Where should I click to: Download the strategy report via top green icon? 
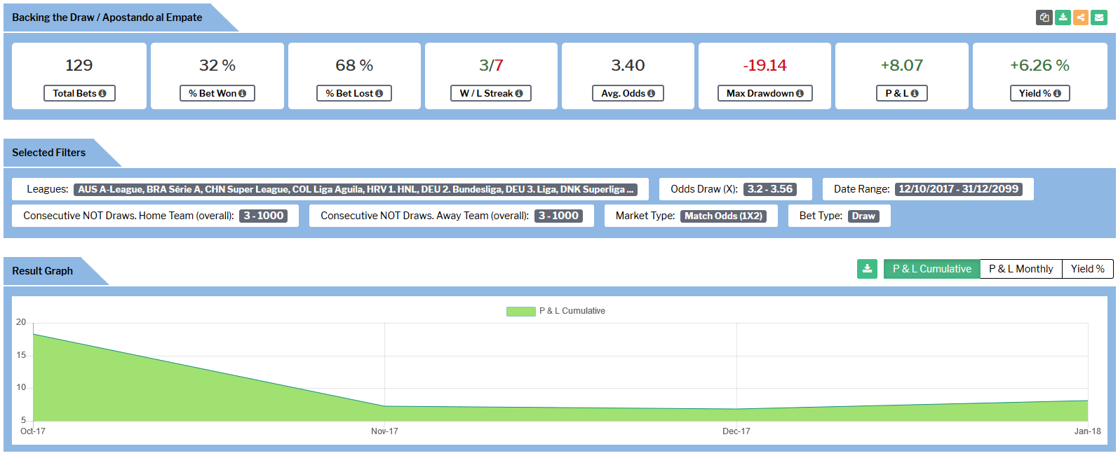(x=1063, y=18)
